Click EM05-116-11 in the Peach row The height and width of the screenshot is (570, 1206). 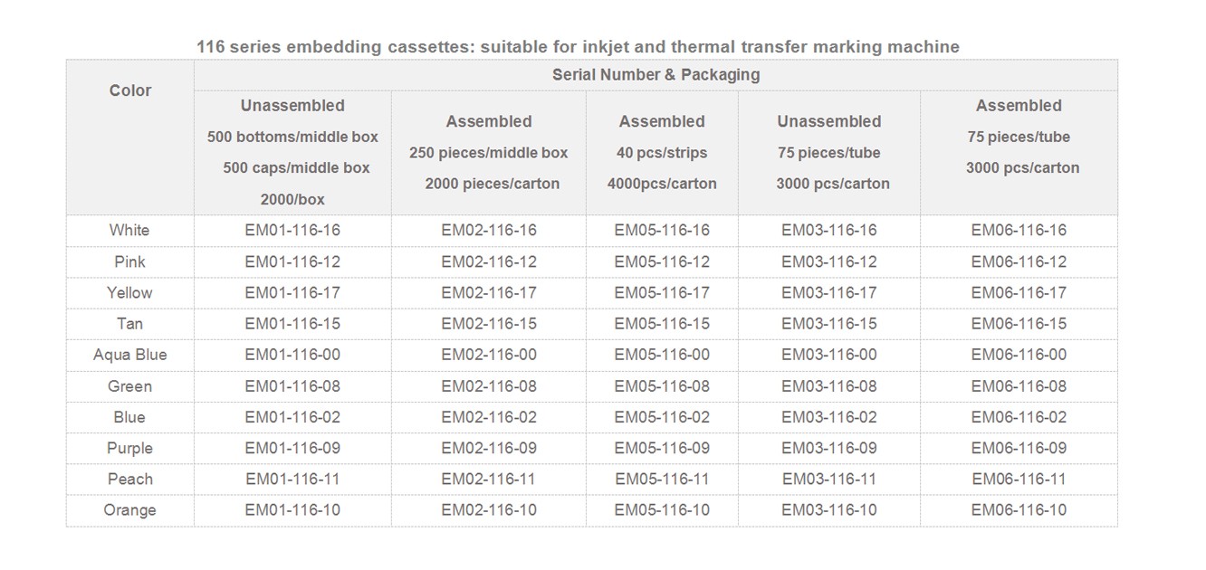662,479
